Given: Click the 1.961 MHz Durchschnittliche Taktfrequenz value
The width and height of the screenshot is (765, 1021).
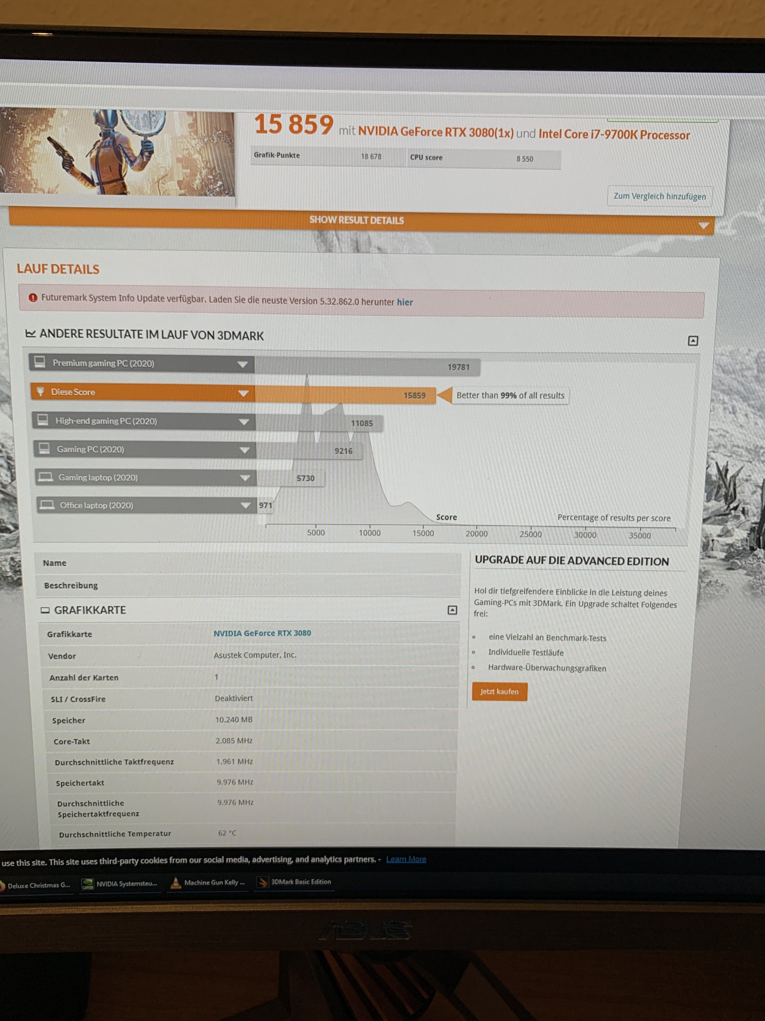Looking at the screenshot, I should [234, 761].
